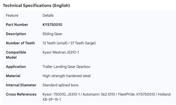
Task: Click the Kysor Westran J5310-1 model text
Action: [x=61, y=52]
